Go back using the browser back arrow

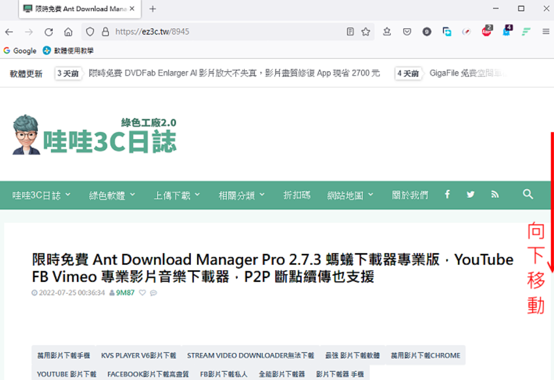coord(9,32)
